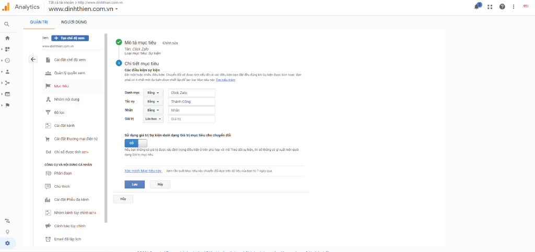
Task: Select 'Bộ lọc' in the view menu
Action: pos(59,112)
